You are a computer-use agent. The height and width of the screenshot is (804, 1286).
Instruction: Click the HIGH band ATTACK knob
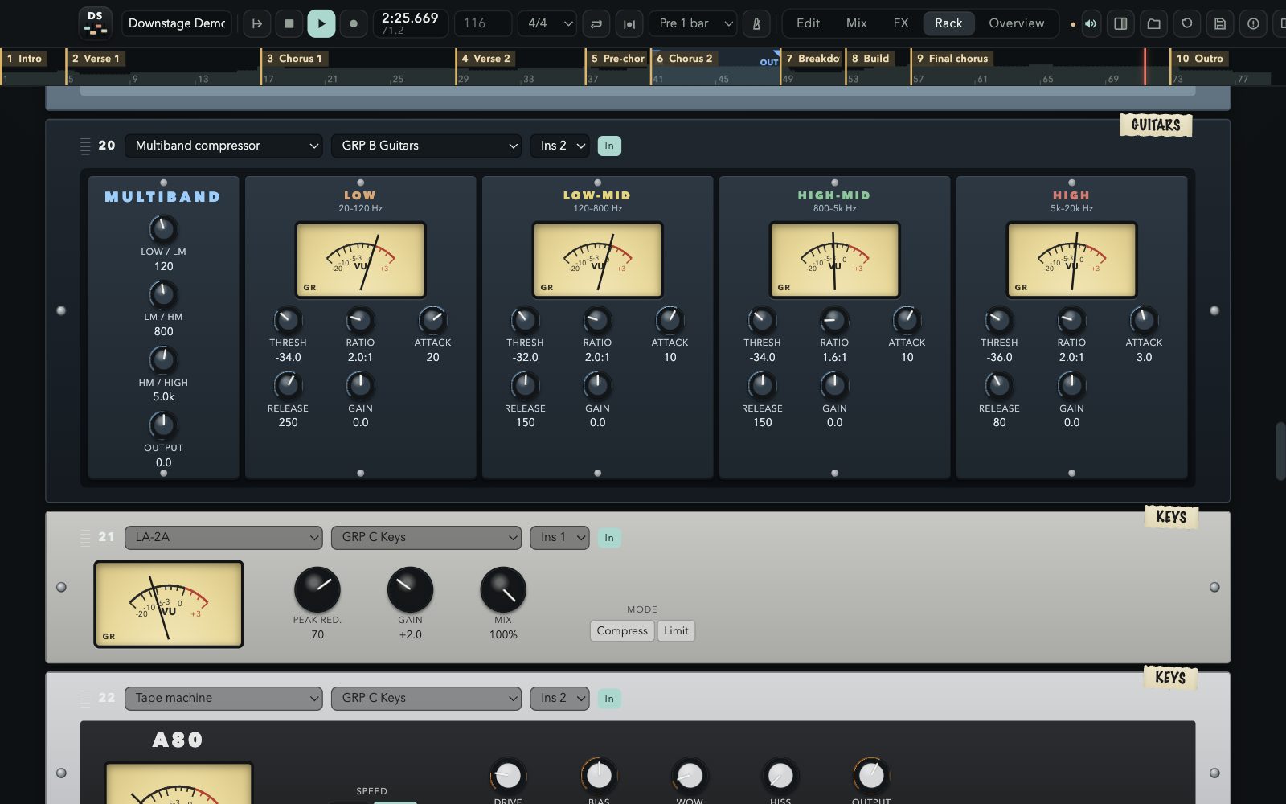pos(1144,320)
